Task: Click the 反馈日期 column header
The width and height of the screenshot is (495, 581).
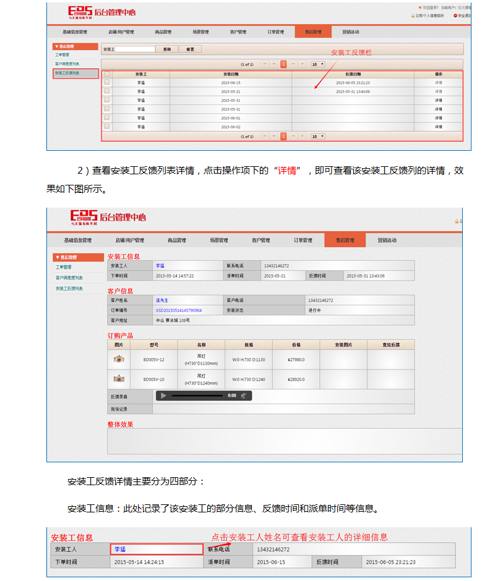Action: click(353, 74)
